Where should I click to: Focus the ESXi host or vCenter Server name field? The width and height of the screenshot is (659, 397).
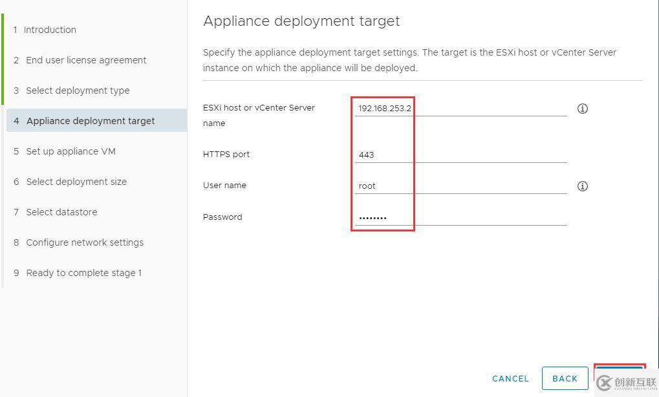click(x=461, y=108)
